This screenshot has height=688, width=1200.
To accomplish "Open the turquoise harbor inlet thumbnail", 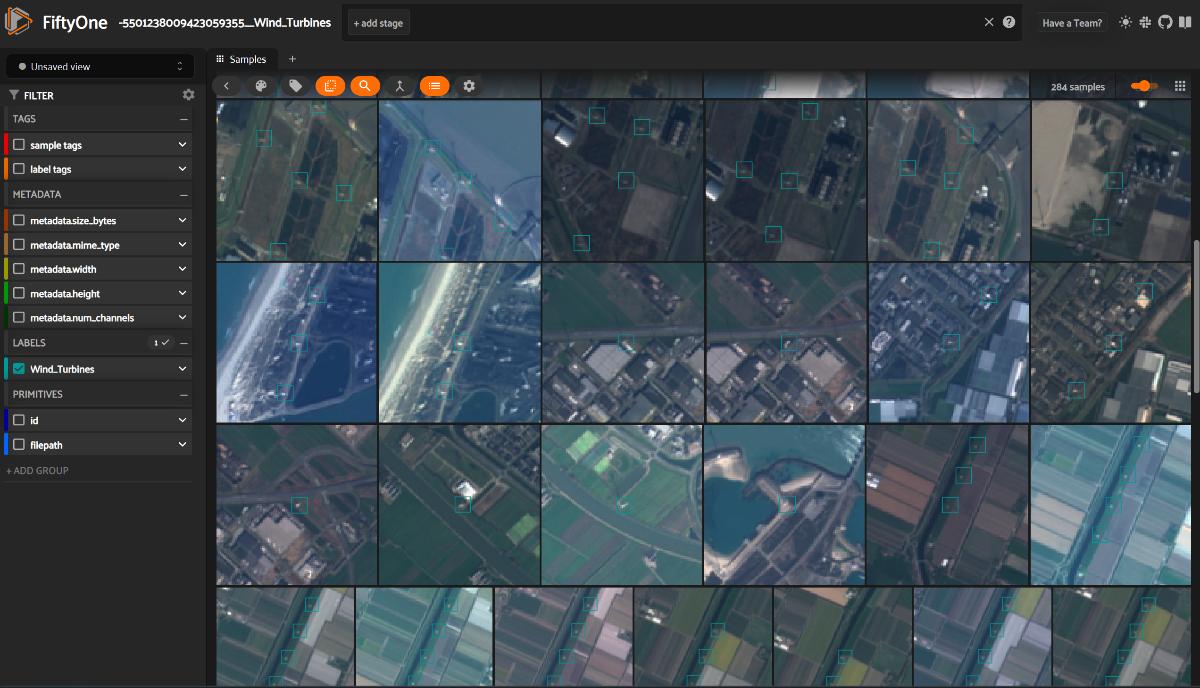I will (784, 505).
